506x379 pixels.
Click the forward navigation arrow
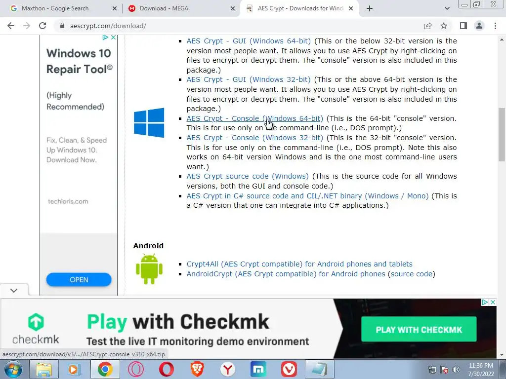[27, 26]
